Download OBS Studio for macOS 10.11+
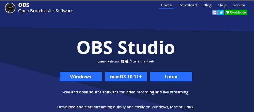 click(126, 77)
